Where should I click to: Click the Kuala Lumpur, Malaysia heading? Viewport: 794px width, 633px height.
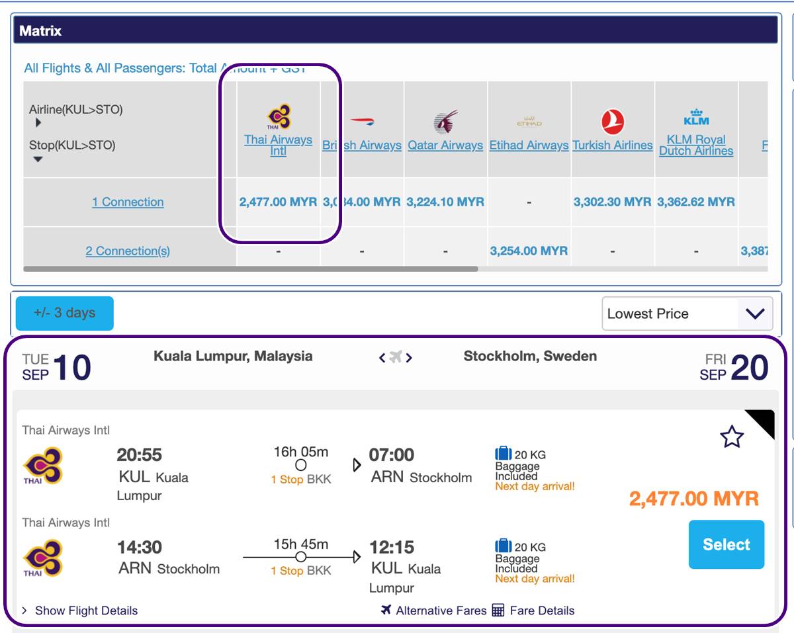pos(233,357)
